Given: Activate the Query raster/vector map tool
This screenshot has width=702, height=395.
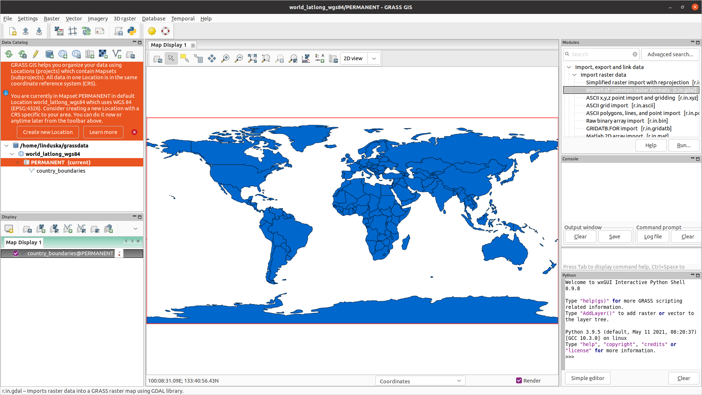Looking at the screenshot, I should pos(198,58).
